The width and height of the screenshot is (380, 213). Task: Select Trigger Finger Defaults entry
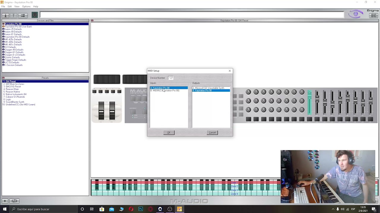coord(15,60)
